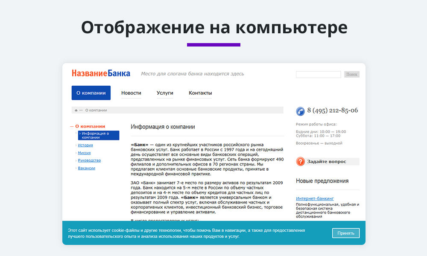427x256 pixels.
Task: Switch to the Новости tab
Action: tap(131, 93)
